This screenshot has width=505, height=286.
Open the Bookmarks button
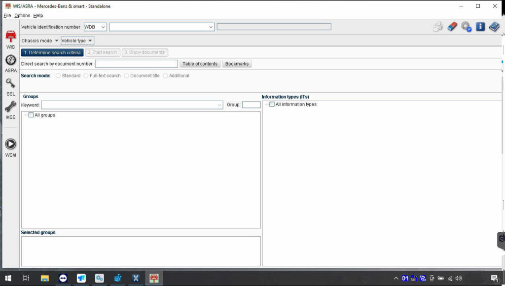click(237, 64)
